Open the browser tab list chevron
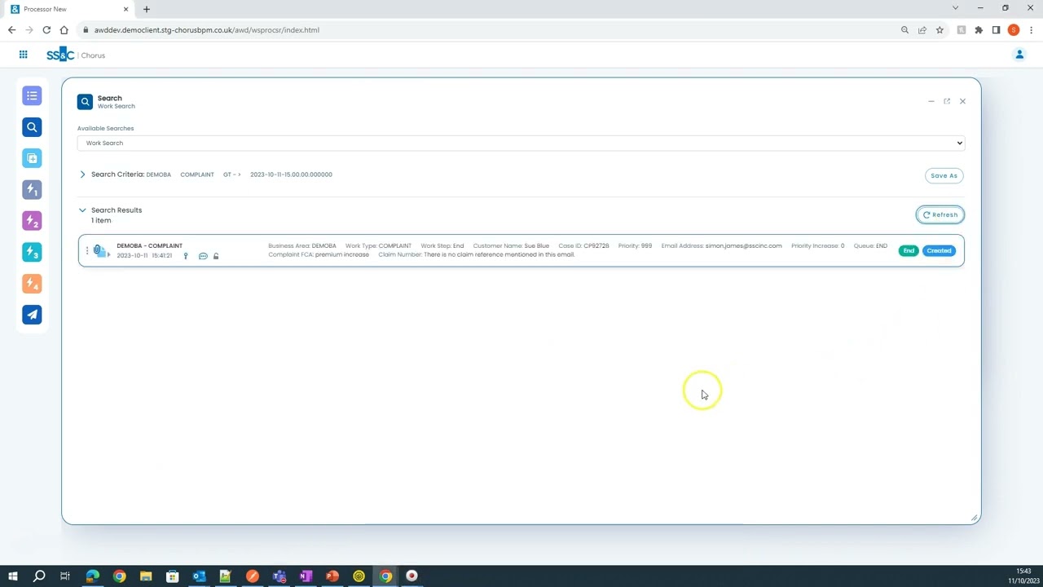This screenshot has width=1043, height=587. pyautogui.click(x=956, y=8)
